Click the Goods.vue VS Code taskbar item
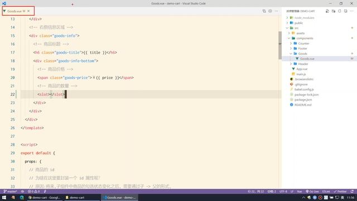357x201 pixels. point(119,198)
